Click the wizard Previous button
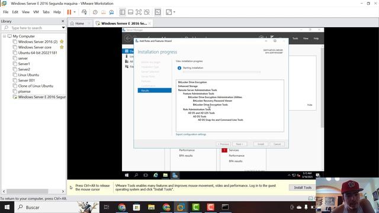 tap(223, 144)
